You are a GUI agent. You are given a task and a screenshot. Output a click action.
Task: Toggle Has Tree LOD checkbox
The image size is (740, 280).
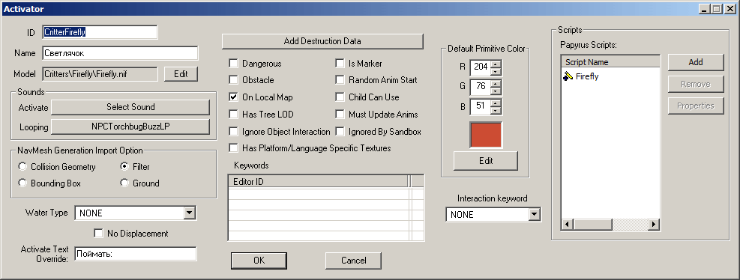pyautogui.click(x=233, y=114)
